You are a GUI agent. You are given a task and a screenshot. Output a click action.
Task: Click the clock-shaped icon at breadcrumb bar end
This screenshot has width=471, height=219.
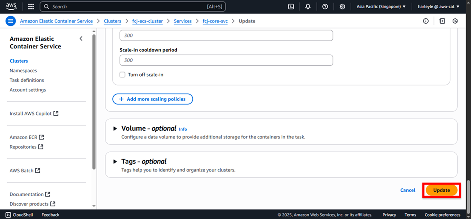click(x=455, y=21)
